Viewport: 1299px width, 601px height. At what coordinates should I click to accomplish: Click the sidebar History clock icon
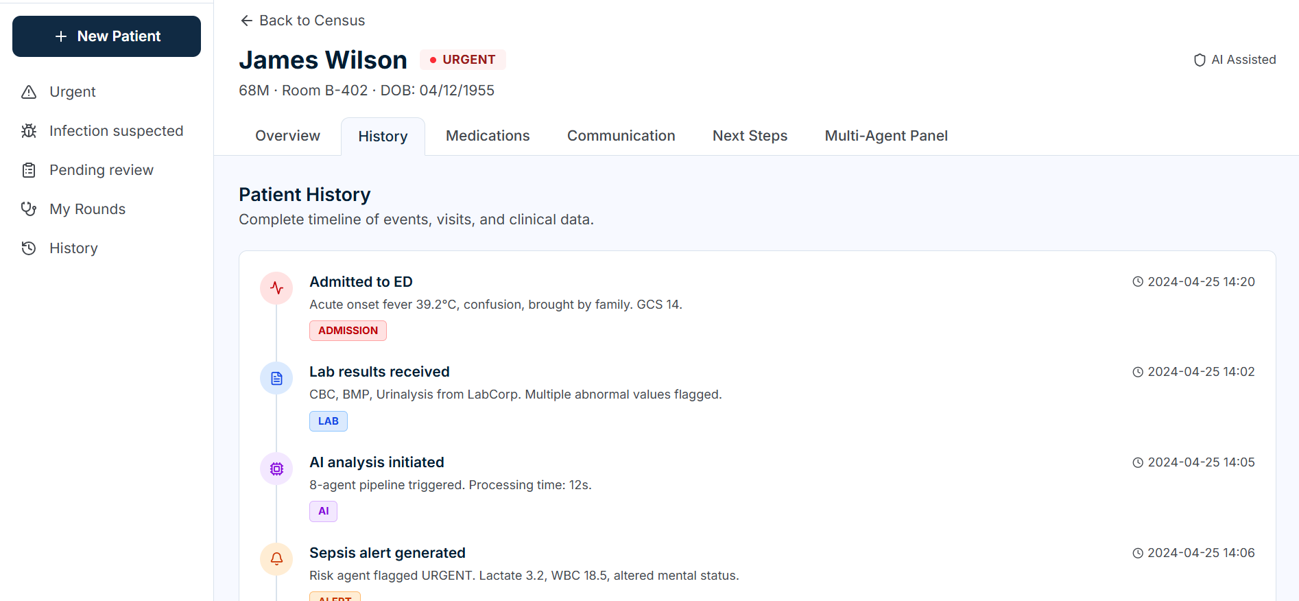pyautogui.click(x=29, y=248)
